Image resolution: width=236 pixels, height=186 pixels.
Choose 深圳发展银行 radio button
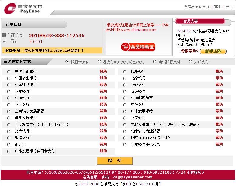click(x=9, y=118)
